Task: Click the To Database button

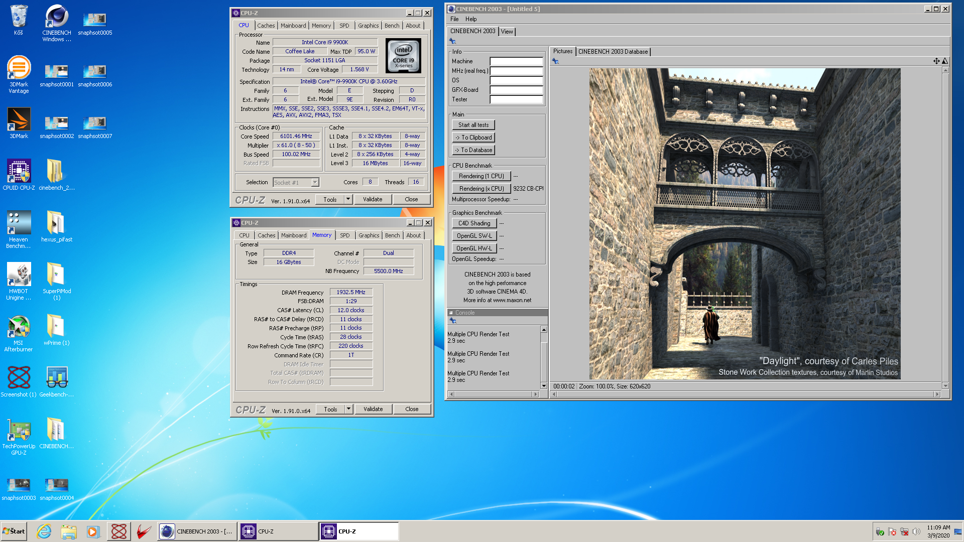Action: pos(473,150)
